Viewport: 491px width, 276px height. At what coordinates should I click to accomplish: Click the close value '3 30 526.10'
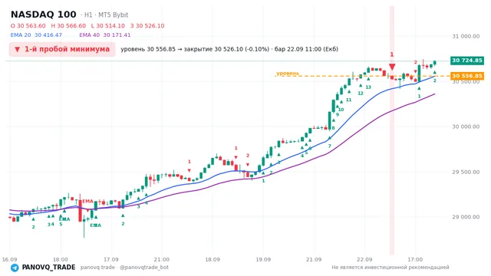click(x=147, y=25)
